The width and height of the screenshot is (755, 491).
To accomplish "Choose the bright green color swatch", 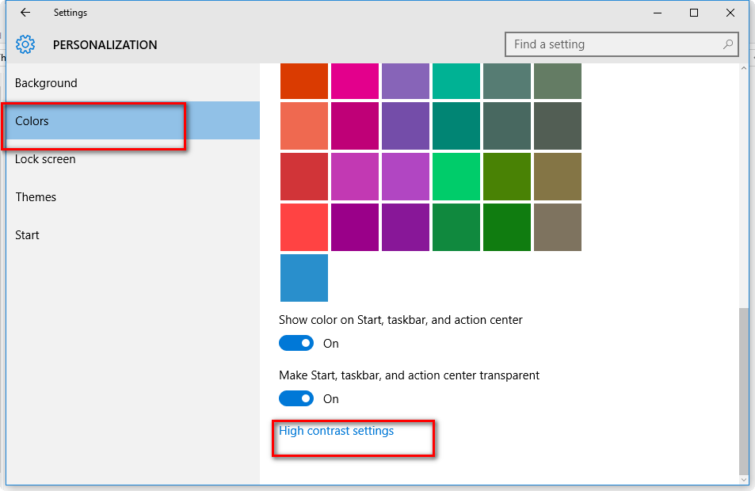I will coord(456,177).
